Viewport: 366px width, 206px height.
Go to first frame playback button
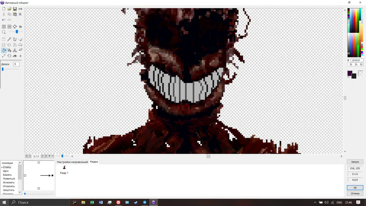[x=27, y=156]
